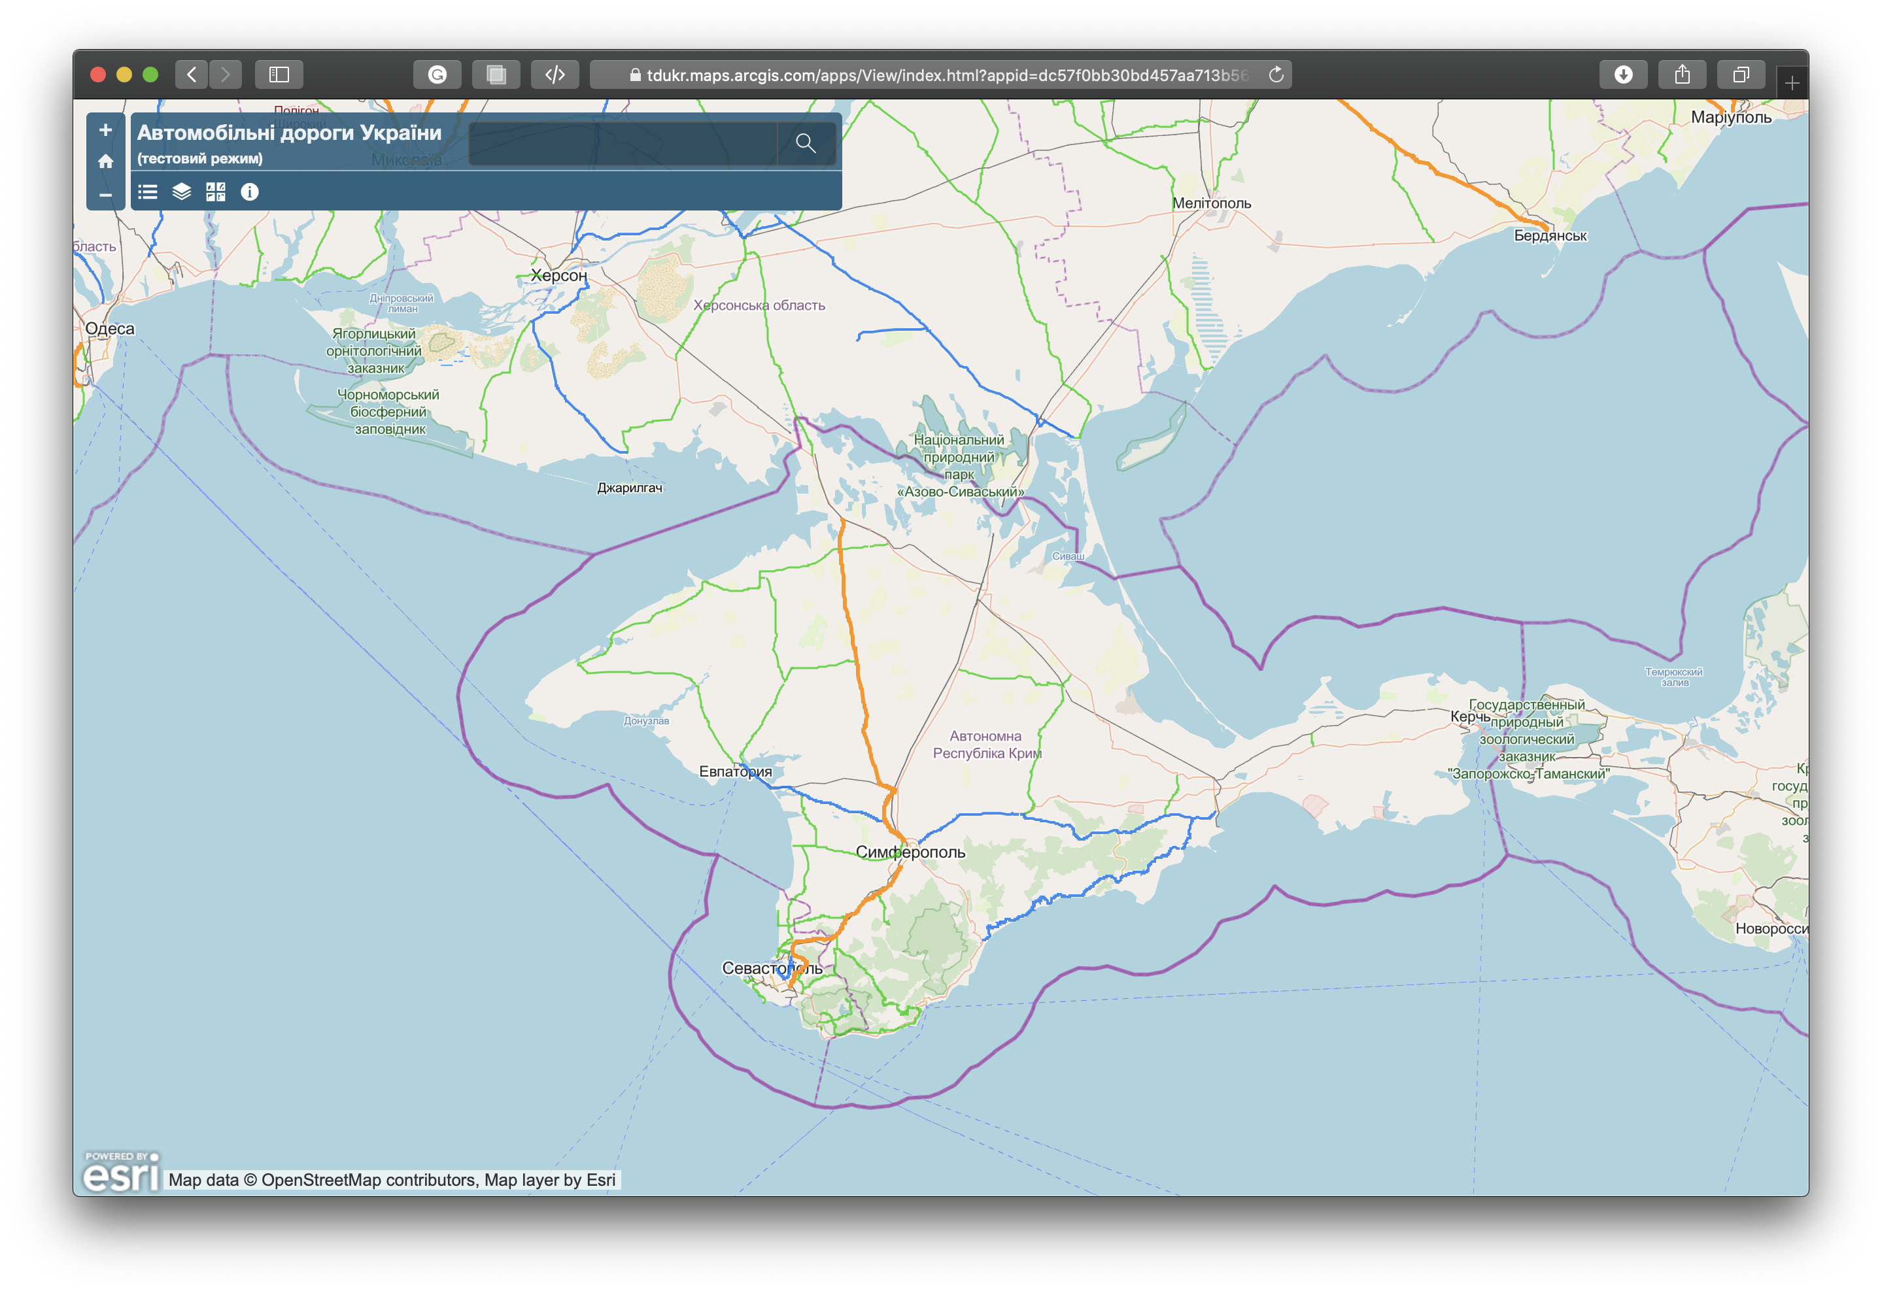This screenshot has height=1293, width=1882.
Task: Go forward in Safari history
Action: 226,75
